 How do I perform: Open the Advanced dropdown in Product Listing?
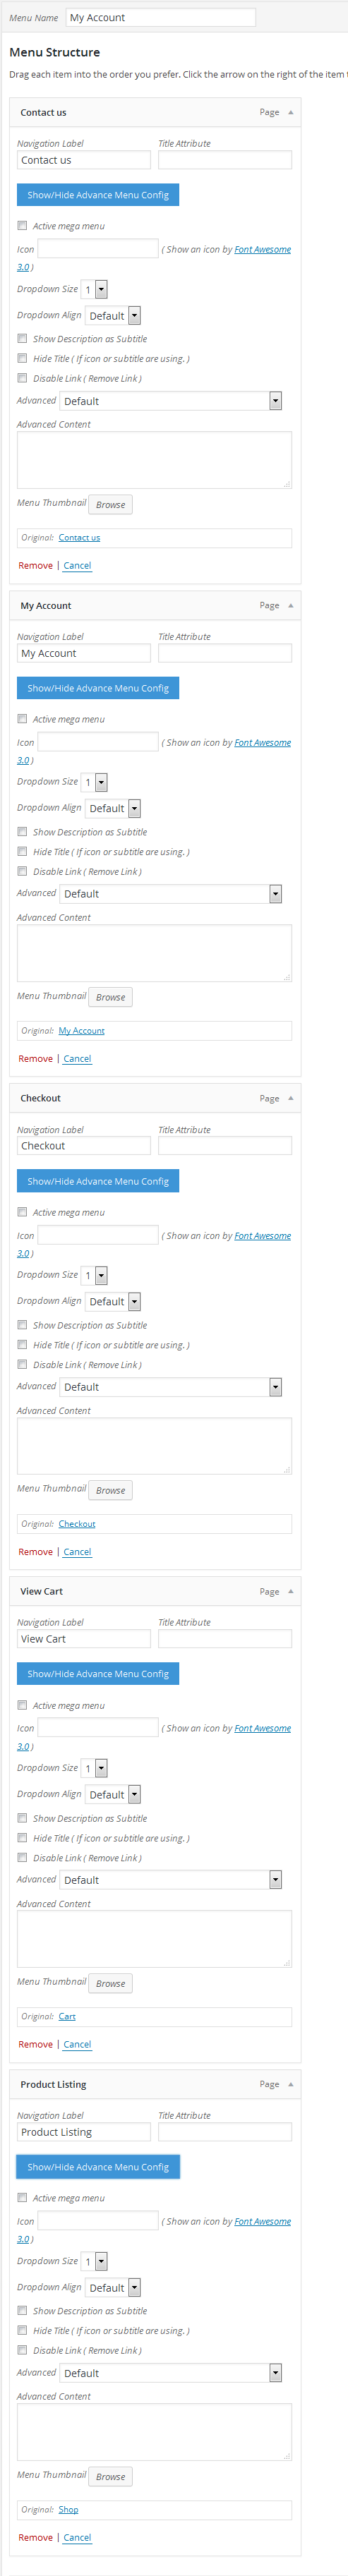click(x=171, y=2373)
